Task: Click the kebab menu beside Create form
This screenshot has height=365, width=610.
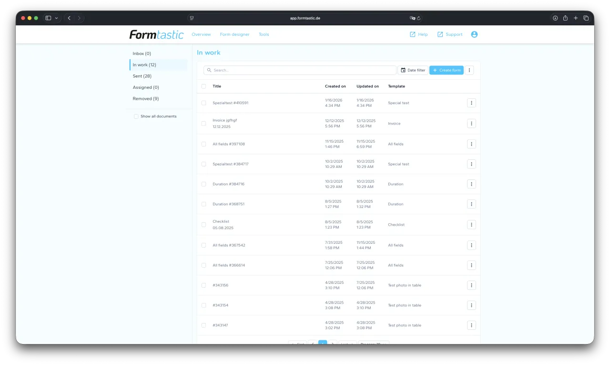Action: pyautogui.click(x=469, y=70)
